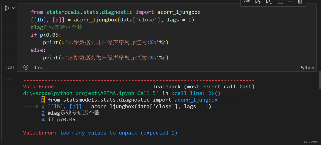Execute cells above via play-with-up-arrow icon
Screen dimensions: 321x145
point(258,2)
